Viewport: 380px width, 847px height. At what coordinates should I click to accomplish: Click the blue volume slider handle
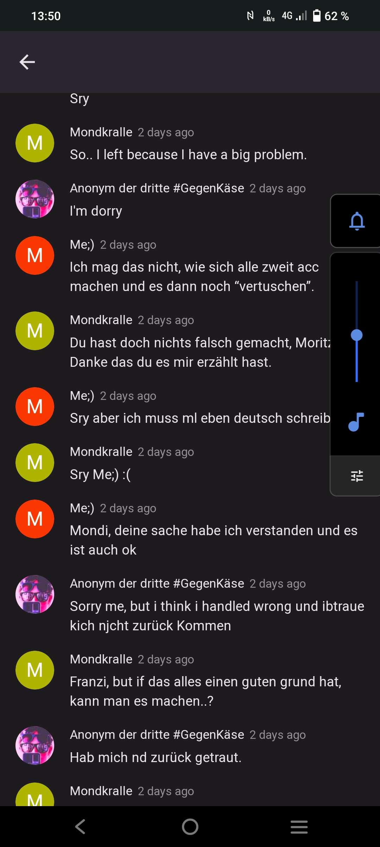(x=357, y=335)
